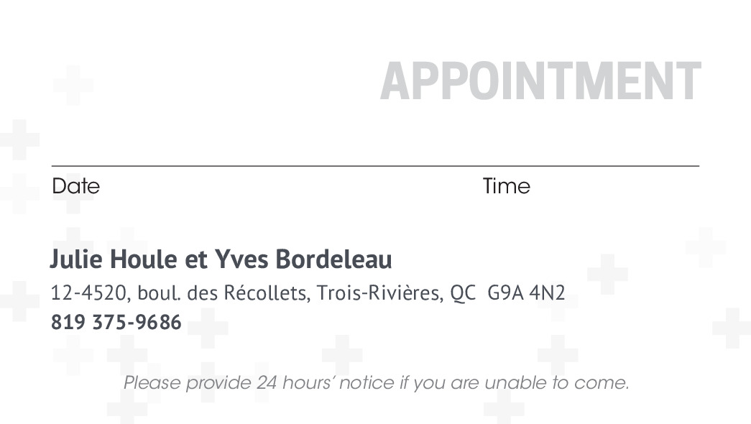
Task: Select the postal code G9A 4N2
Action: pos(526,292)
